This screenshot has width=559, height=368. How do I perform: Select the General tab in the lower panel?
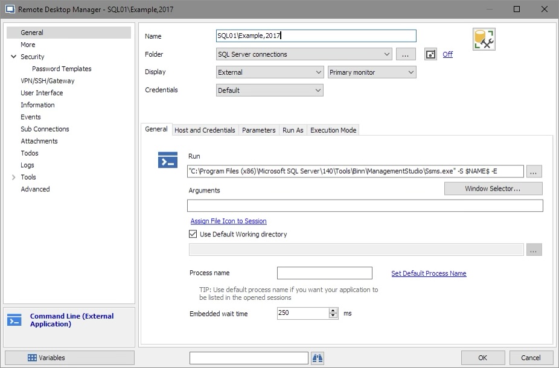pyautogui.click(x=156, y=129)
